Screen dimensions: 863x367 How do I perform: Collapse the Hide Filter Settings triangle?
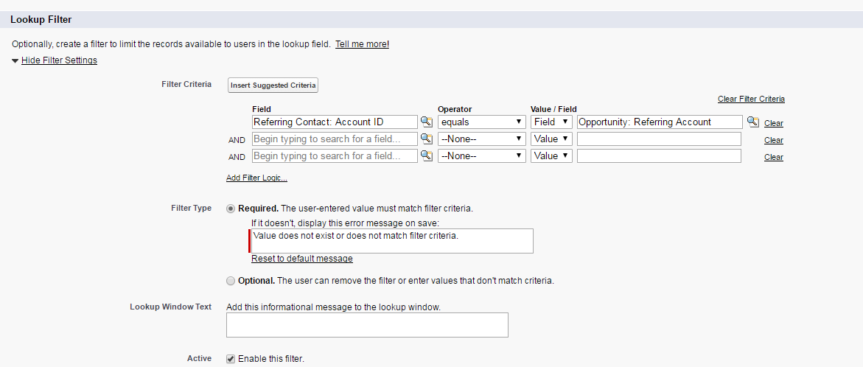[x=15, y=60]
